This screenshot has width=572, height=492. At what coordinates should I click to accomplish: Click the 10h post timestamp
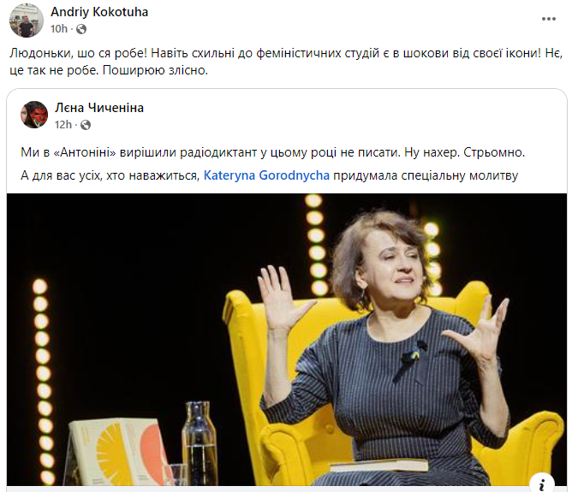(x=59, y=28)
